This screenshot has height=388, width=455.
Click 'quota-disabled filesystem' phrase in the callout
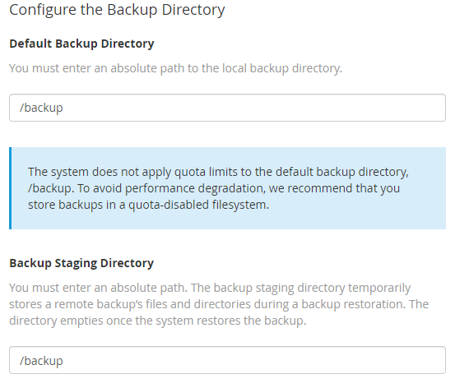[198, 205]
